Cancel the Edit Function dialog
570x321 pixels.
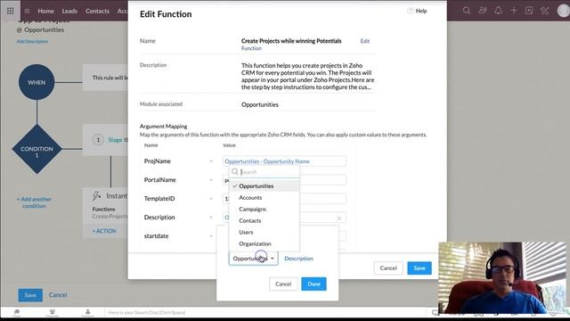tap(388, 267)
